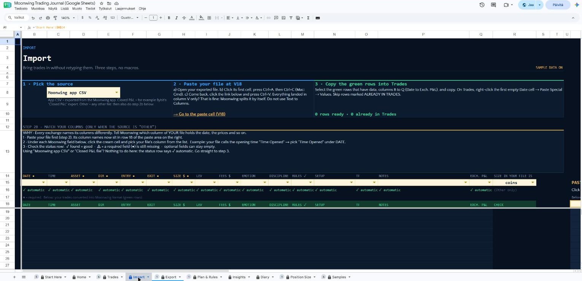Redo the last action
This screenshot has width=582, height=281.
pos(40,18)
